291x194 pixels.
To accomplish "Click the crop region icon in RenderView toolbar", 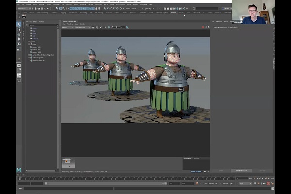I will [109, 27].
